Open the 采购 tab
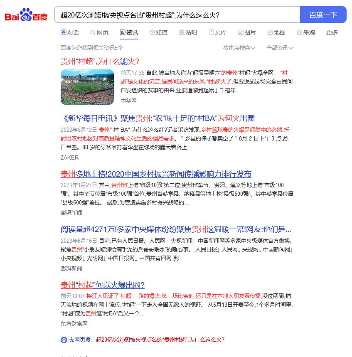Screen dimensions: 352x357 click(306, 32)
